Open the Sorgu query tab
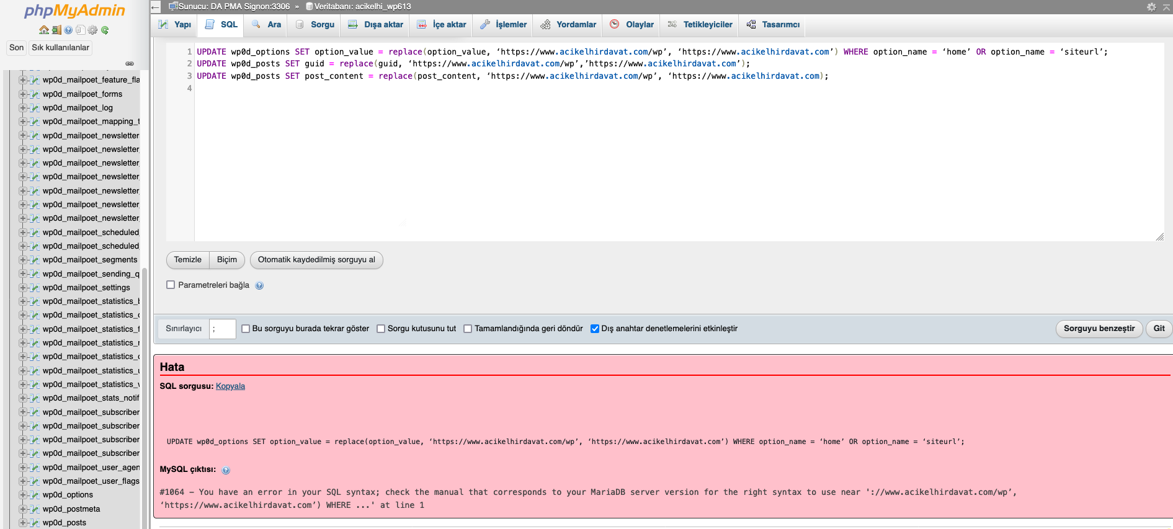The width and height of the screenshot is (1173, 529). [315, 25]
